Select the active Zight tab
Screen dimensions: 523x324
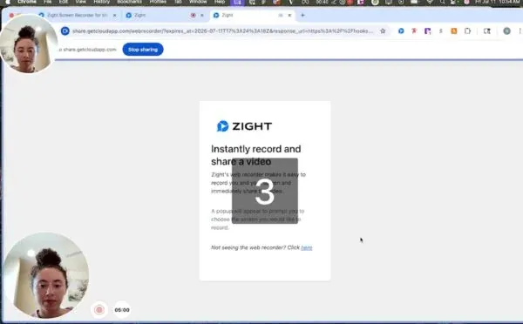(x=253, y=16)
